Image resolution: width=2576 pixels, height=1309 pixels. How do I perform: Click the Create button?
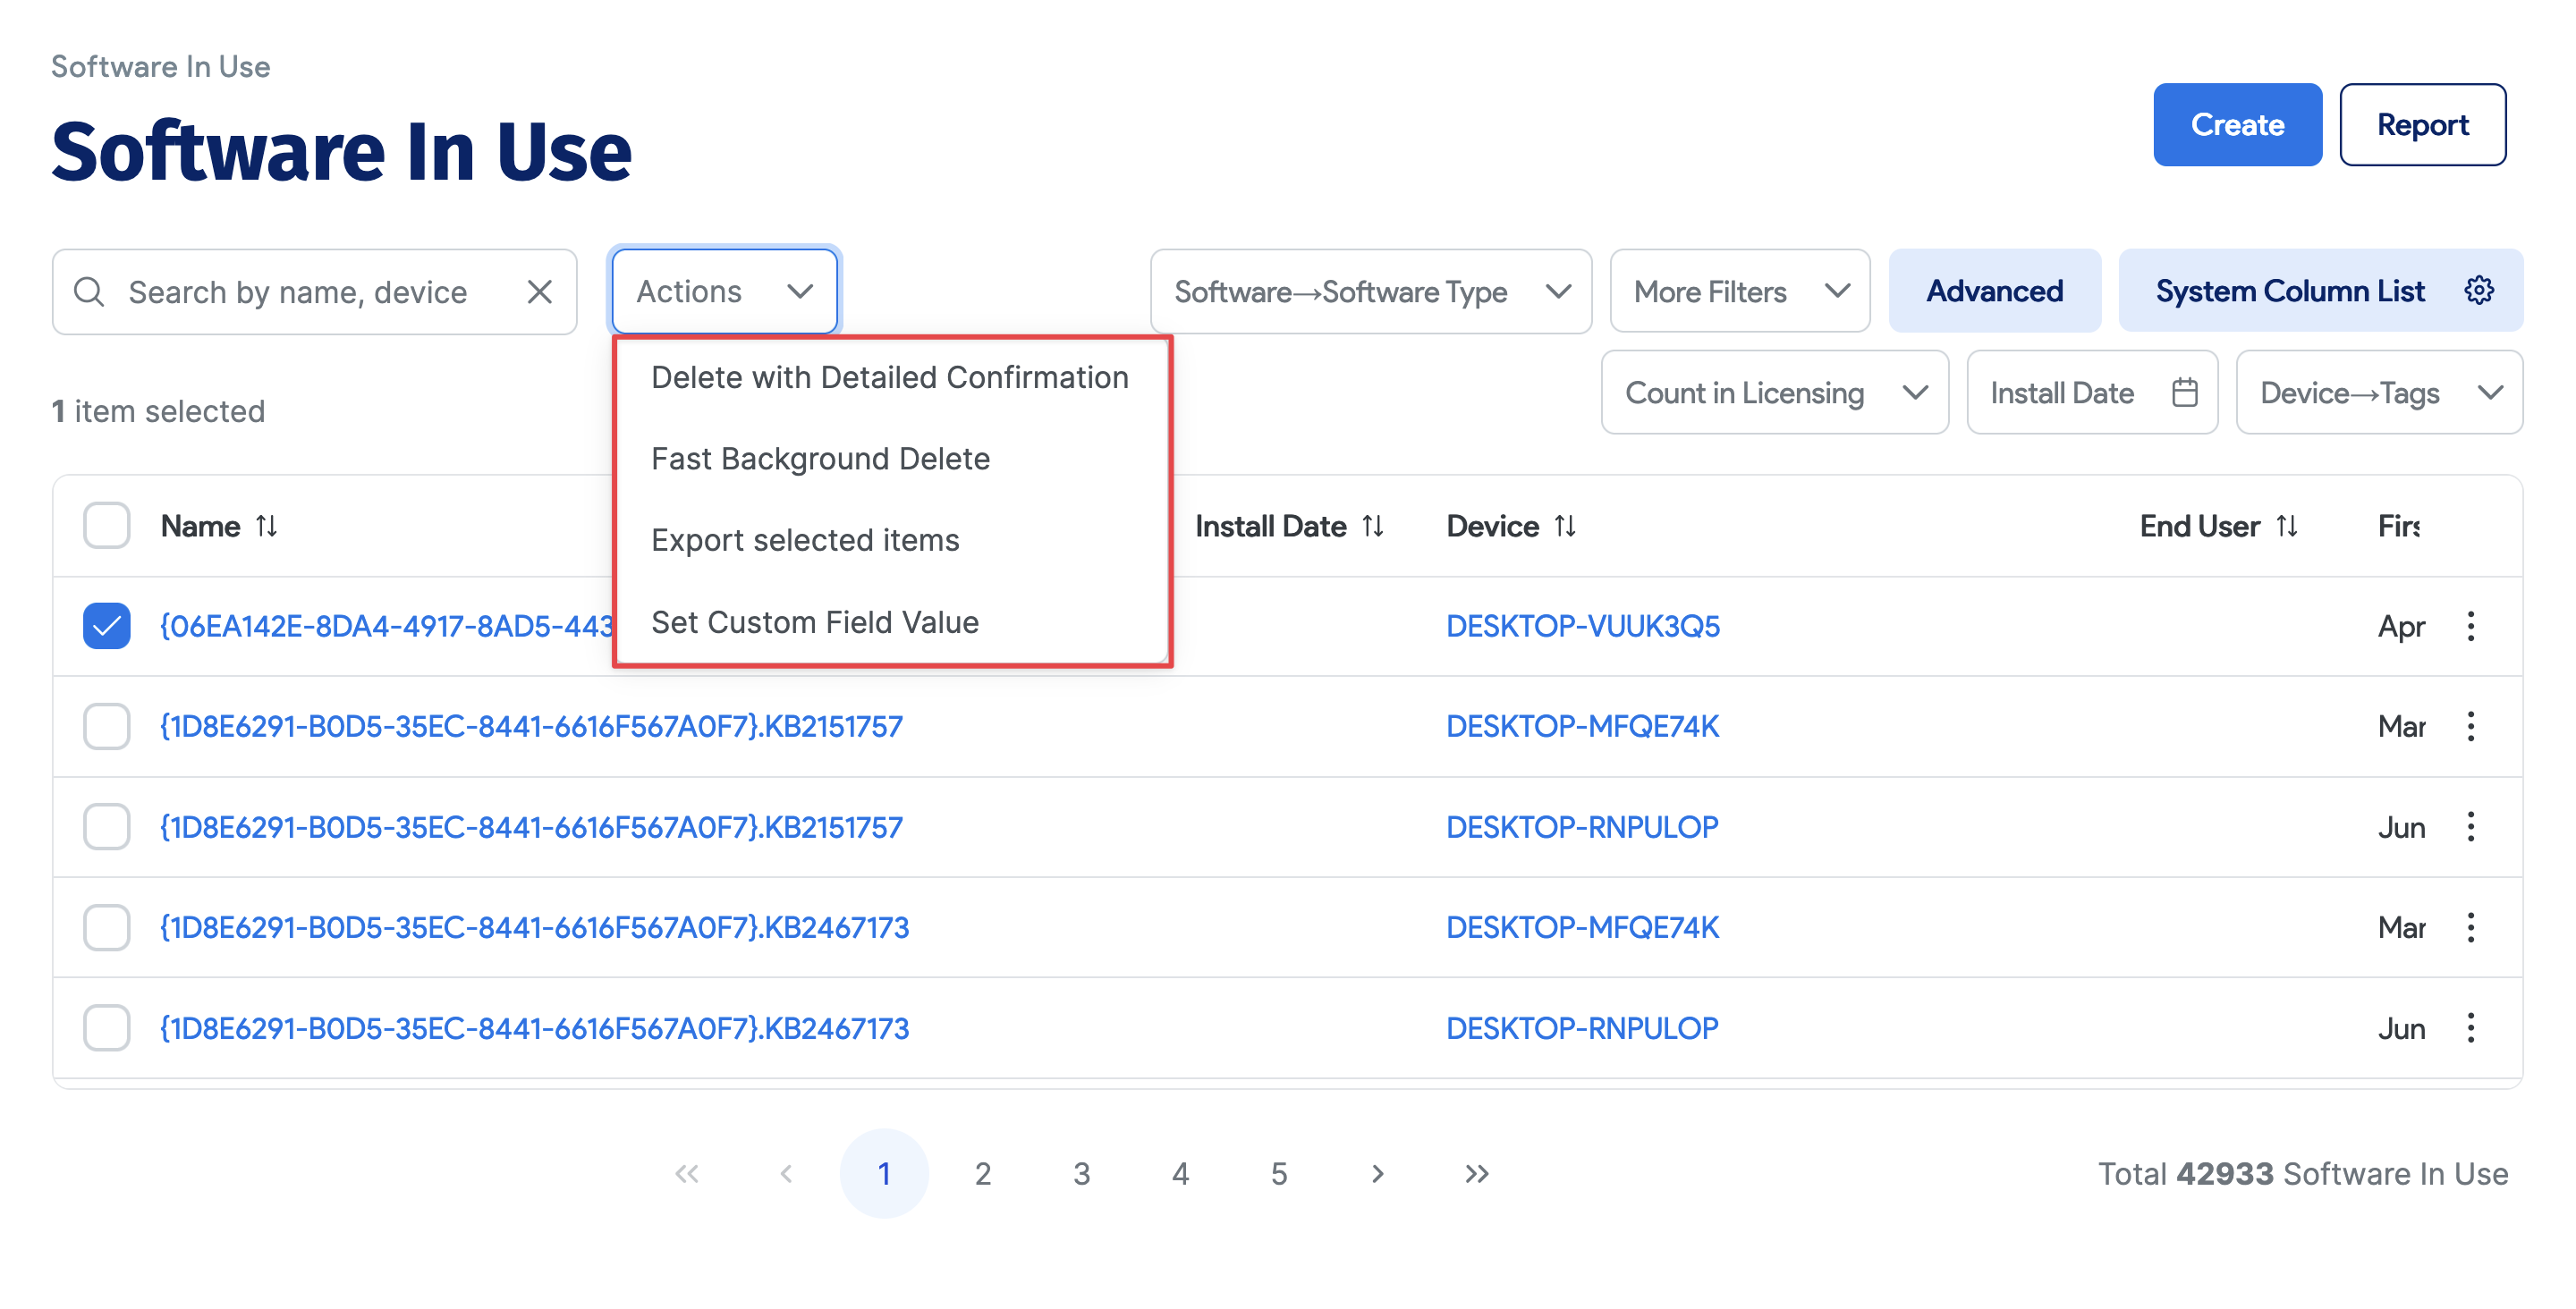tap(2238, 124)
